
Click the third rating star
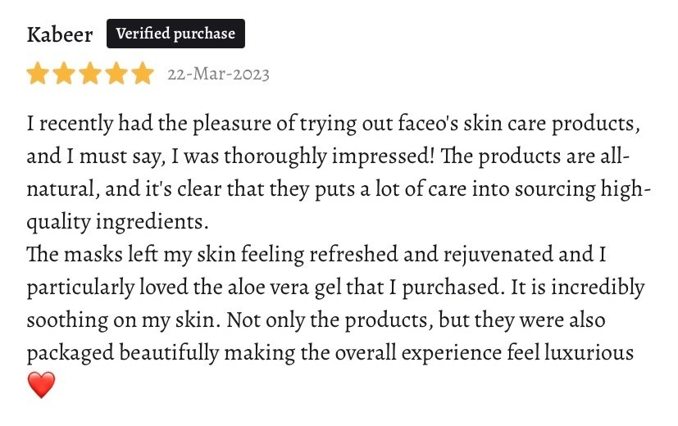point(90,73)
